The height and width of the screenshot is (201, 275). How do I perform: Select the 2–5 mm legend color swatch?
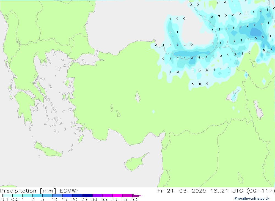(x=37, y=196)
